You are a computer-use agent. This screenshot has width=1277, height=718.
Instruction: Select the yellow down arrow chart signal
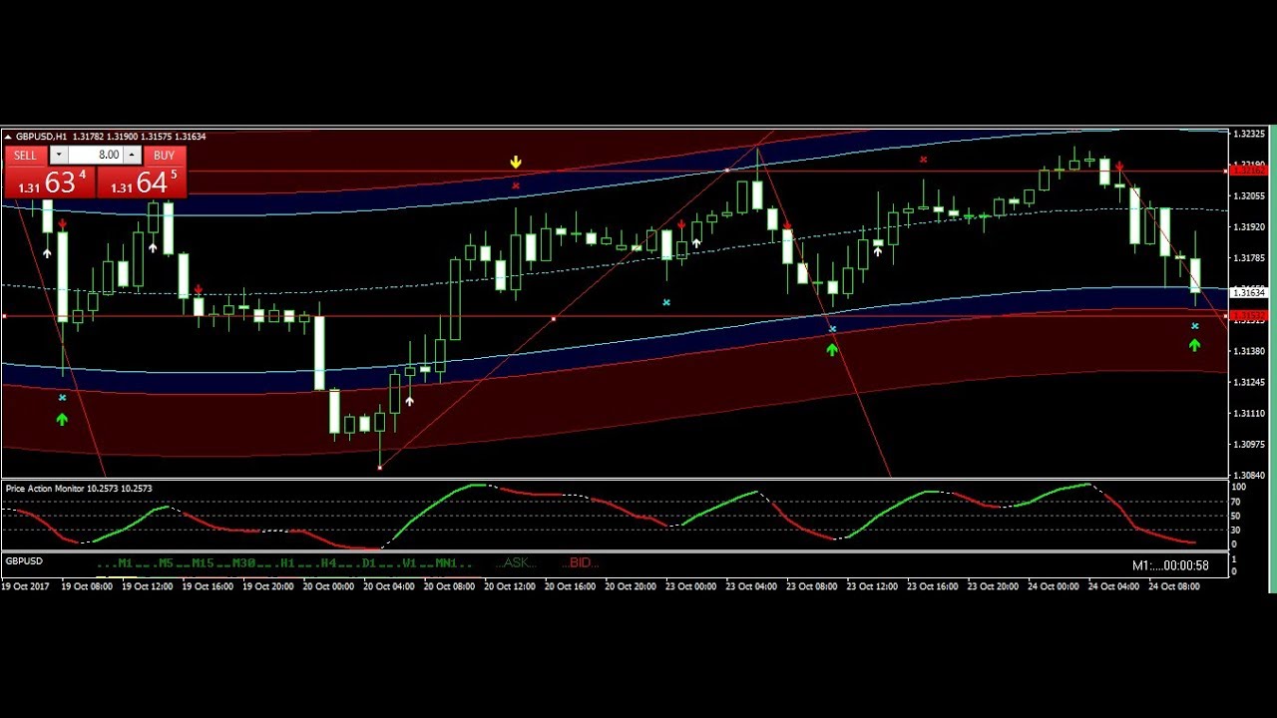(516, 162)
